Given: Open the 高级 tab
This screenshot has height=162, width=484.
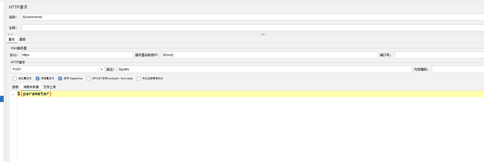Looking at the screenshot, I should (x=22, y=40).
